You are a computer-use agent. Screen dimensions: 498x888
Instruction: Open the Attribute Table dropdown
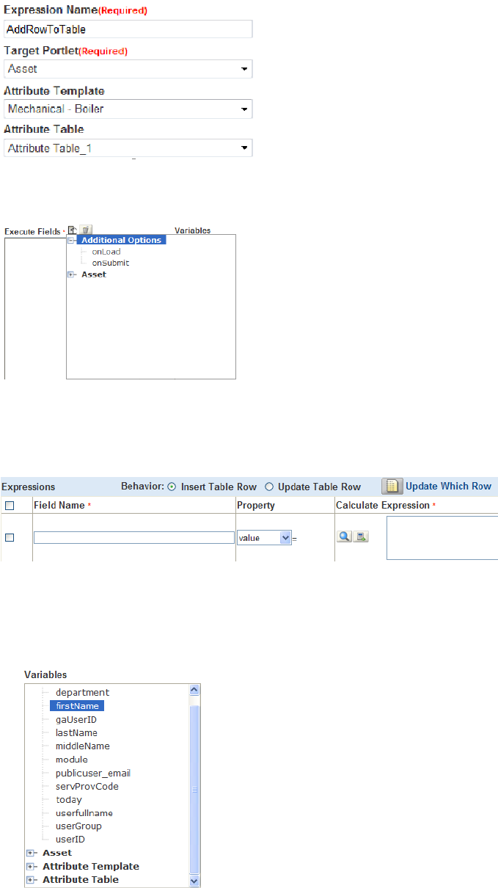[128, 148]
